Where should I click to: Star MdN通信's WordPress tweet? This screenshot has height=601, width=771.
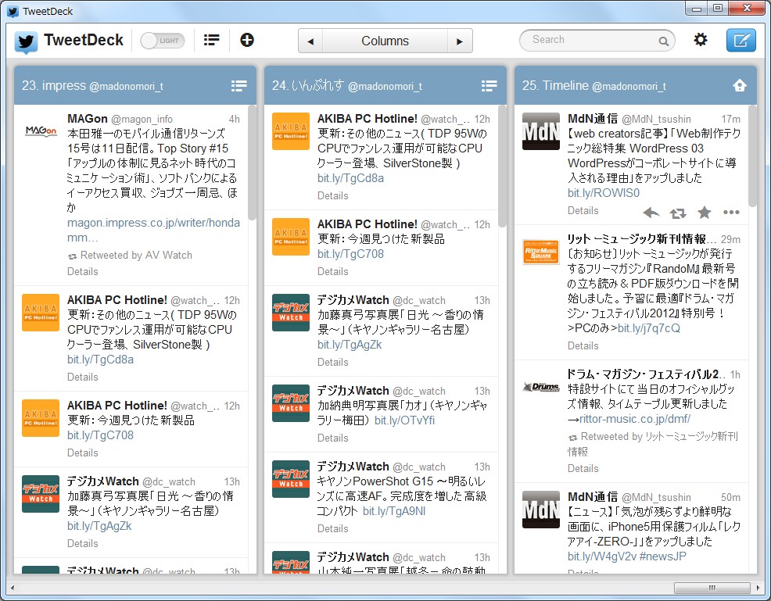point(704,212)
